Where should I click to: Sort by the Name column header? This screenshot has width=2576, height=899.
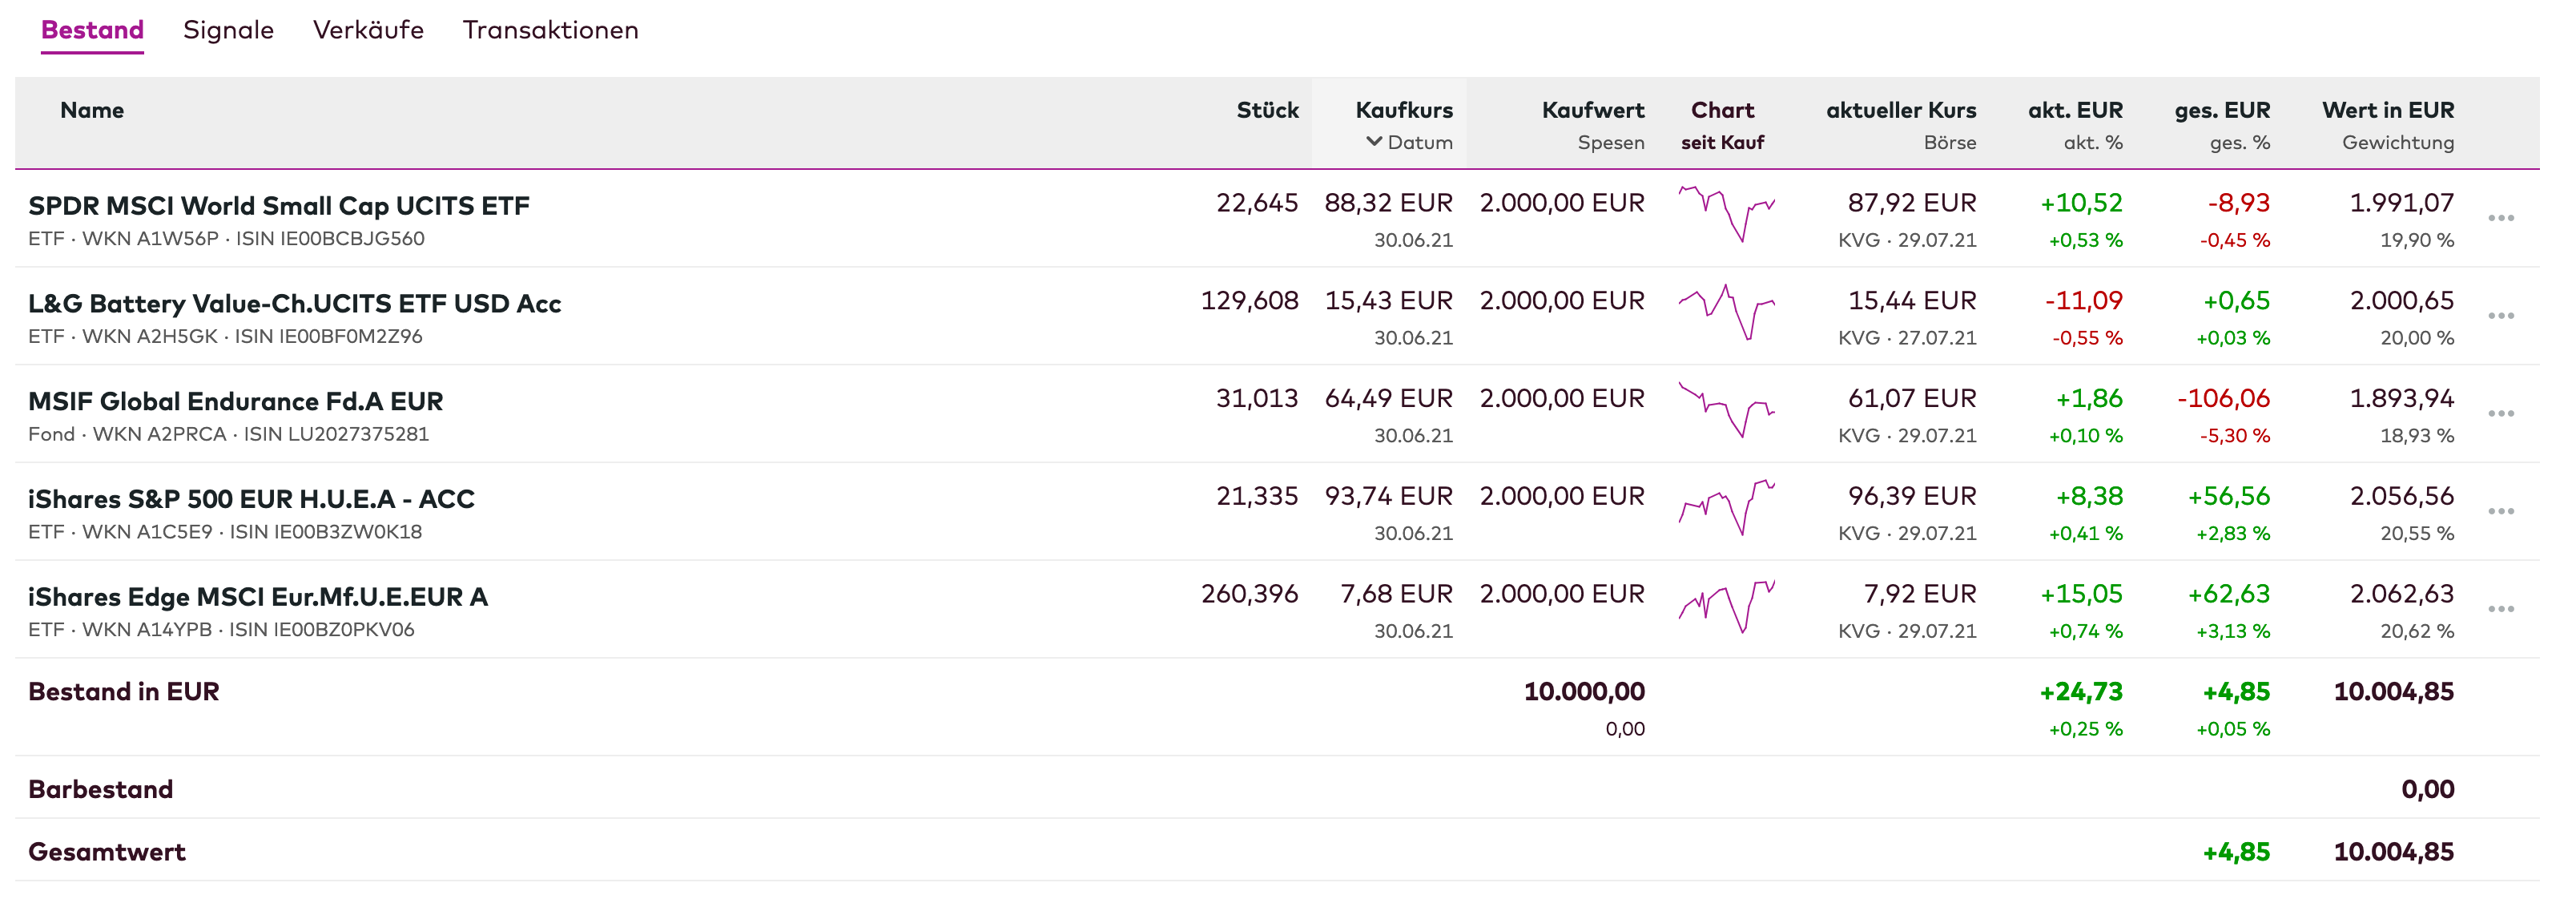point(92,110)
